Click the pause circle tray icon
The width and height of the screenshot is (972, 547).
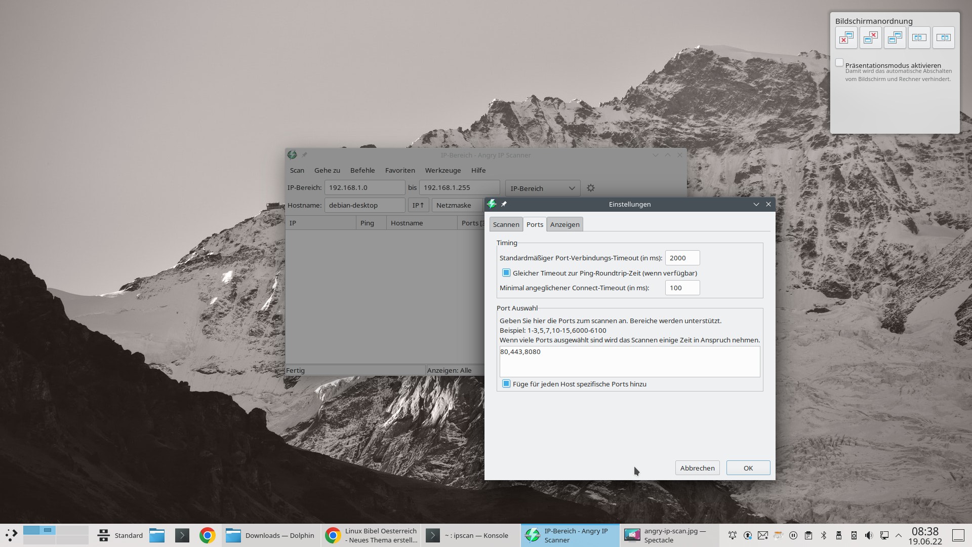(x=793, y=535)
